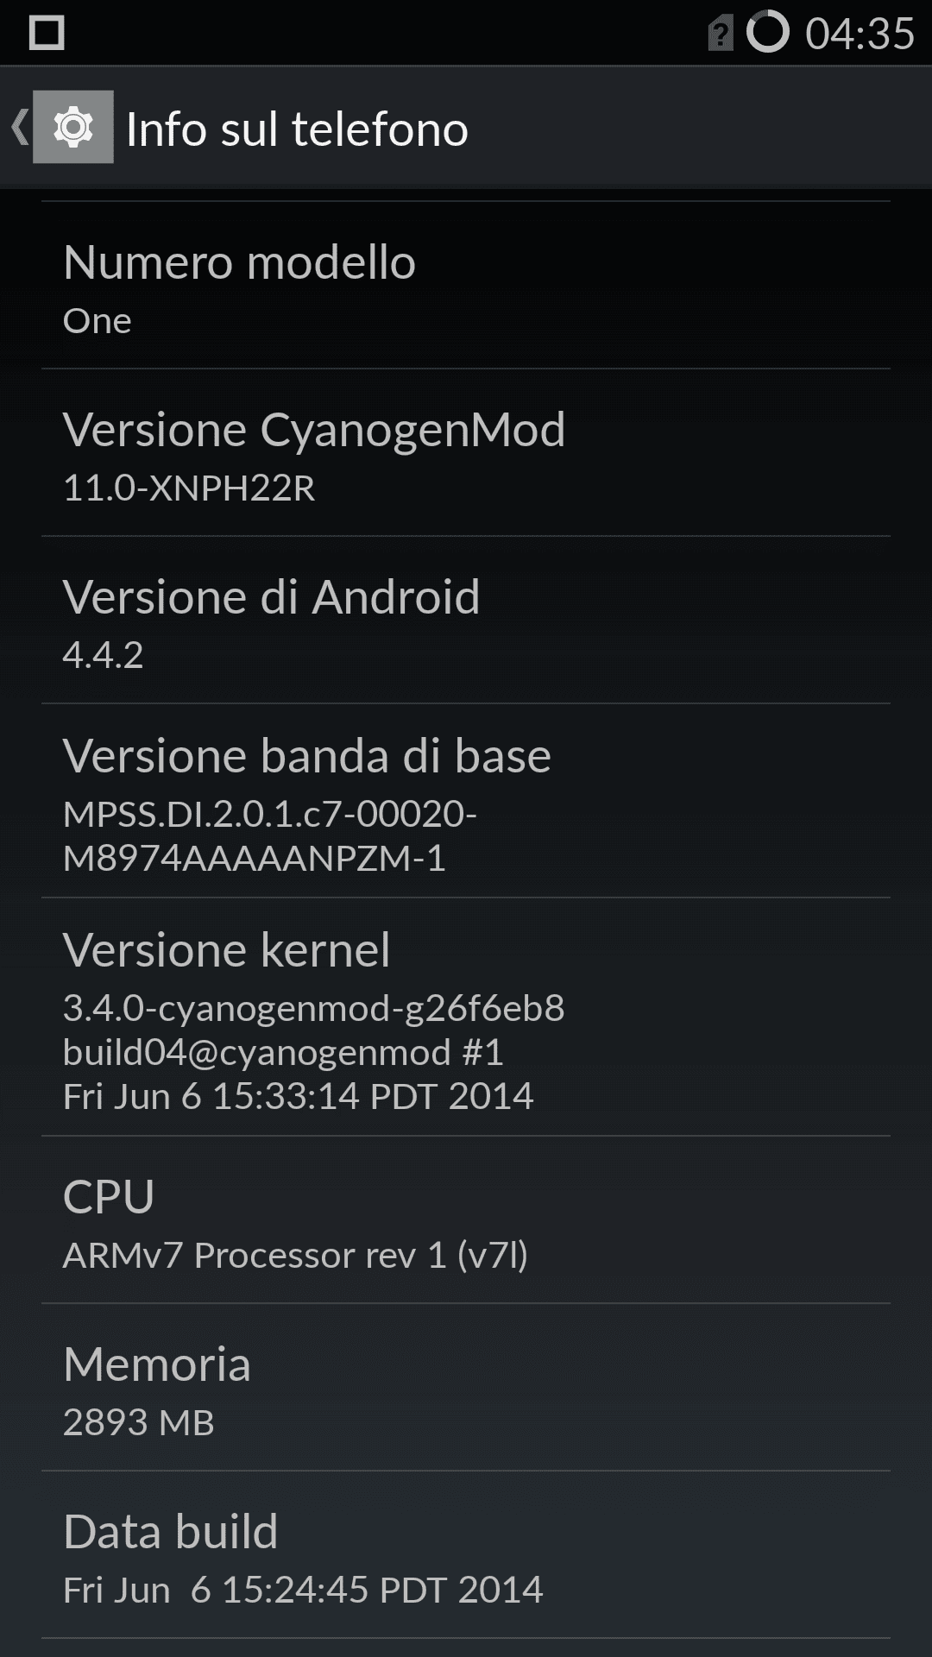Tap the Versione di Android item
This screenshot has height=1657, width=932.
pyautogui.click(x=466, y=621)
